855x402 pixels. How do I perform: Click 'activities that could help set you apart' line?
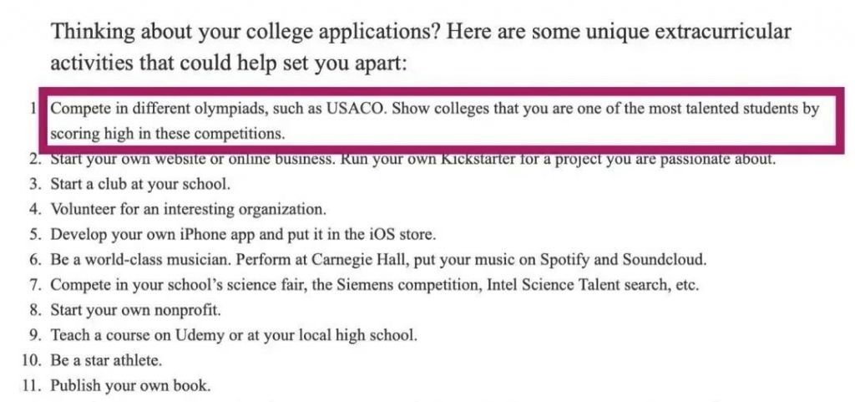(229, 63)
